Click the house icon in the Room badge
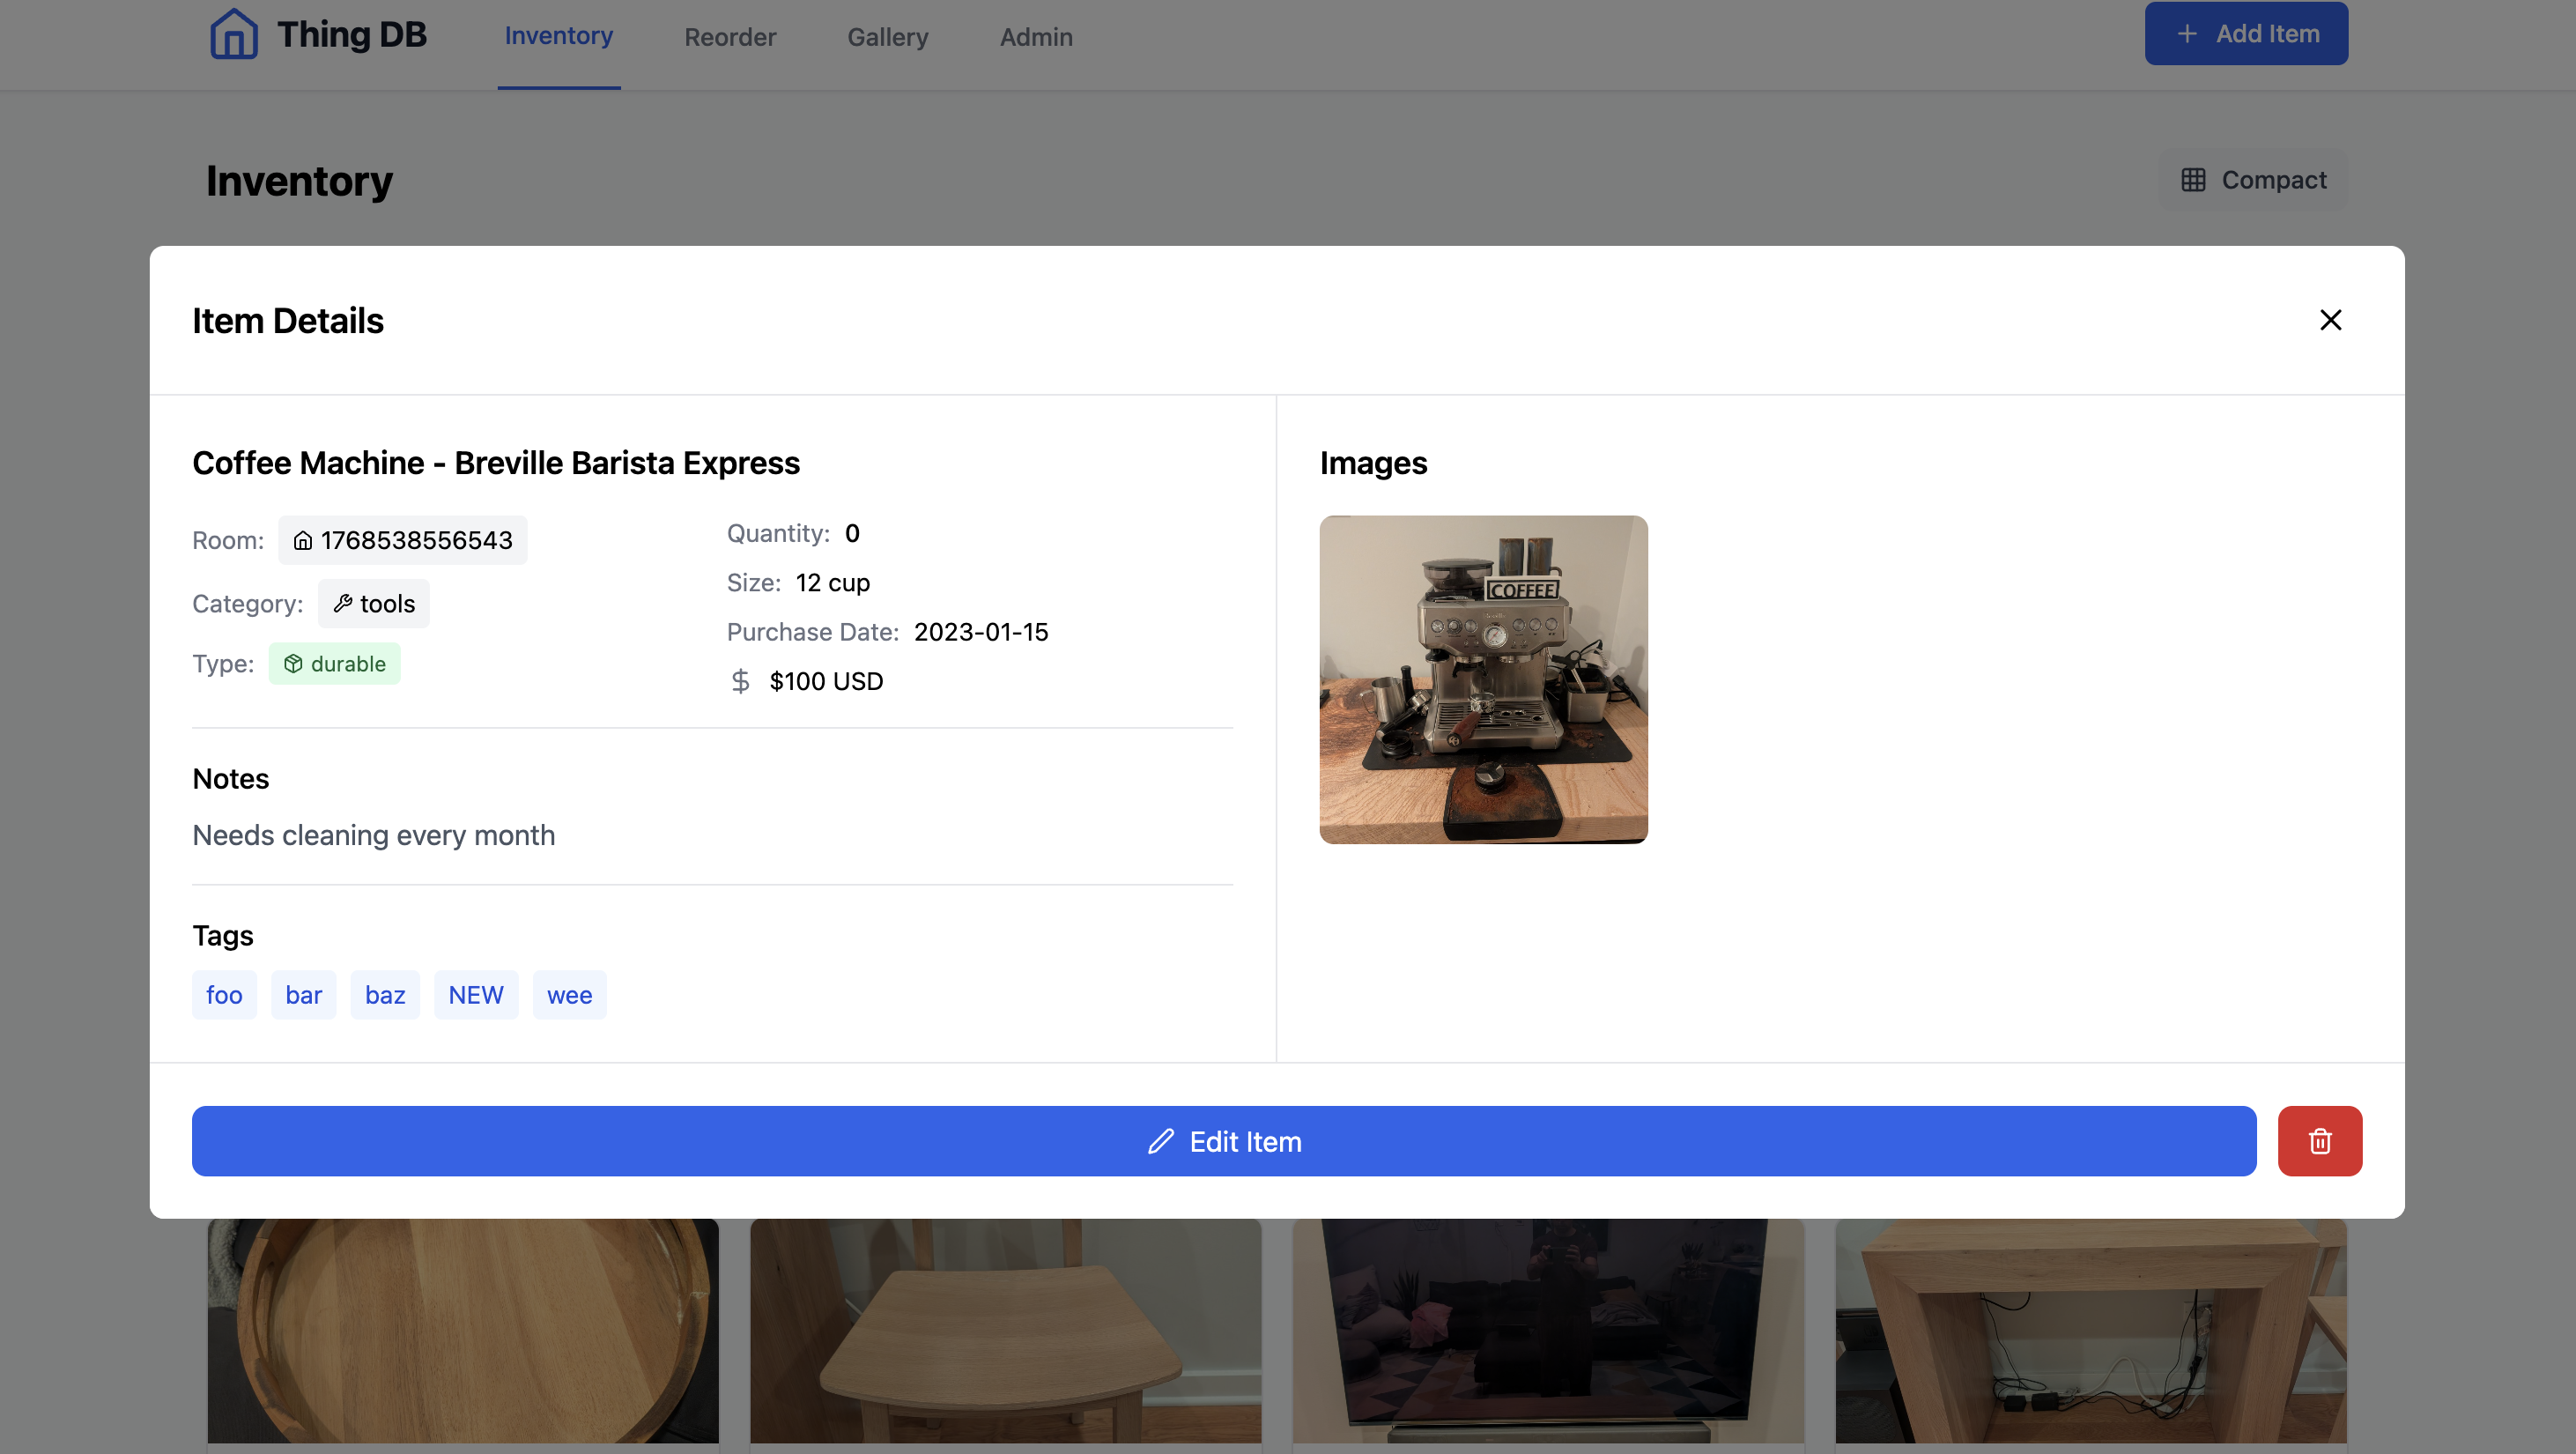The width and height of the screenshot is (2576, 1454). (x=303, y=541)
